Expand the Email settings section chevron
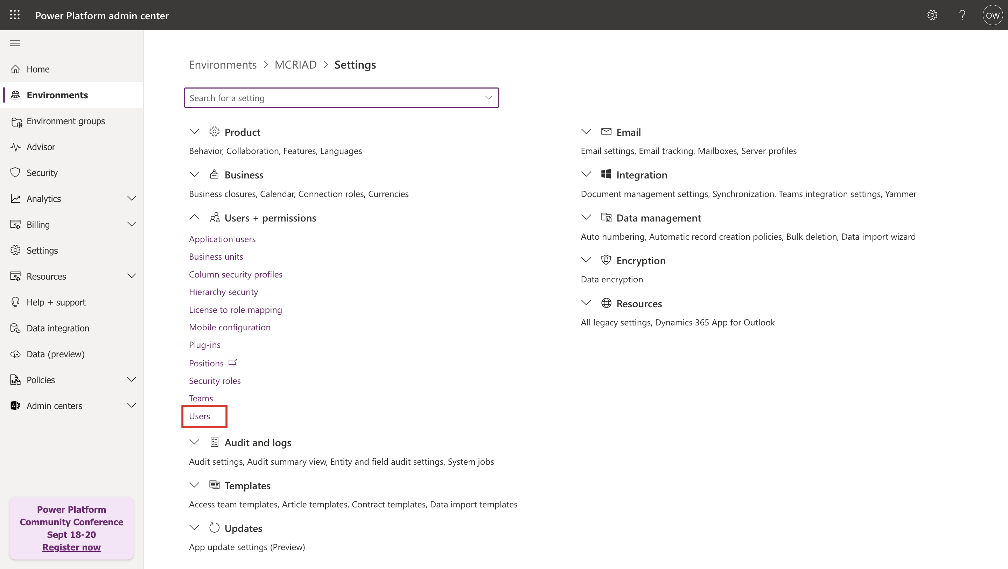Image resolution: width=1008 pixels, height=569 pixels. click(586, 132)
